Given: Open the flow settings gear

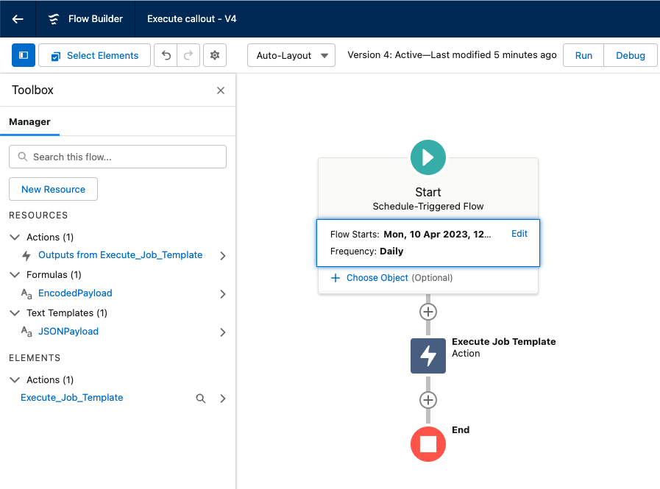Looking at the screenshot, I should (214, 55).
